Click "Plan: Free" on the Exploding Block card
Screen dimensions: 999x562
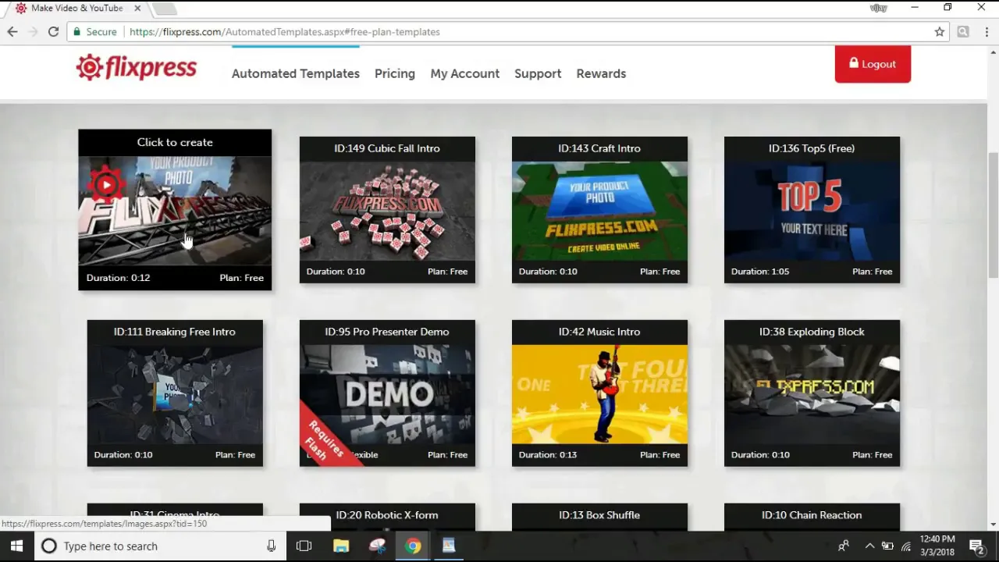[x=873, y=455]
